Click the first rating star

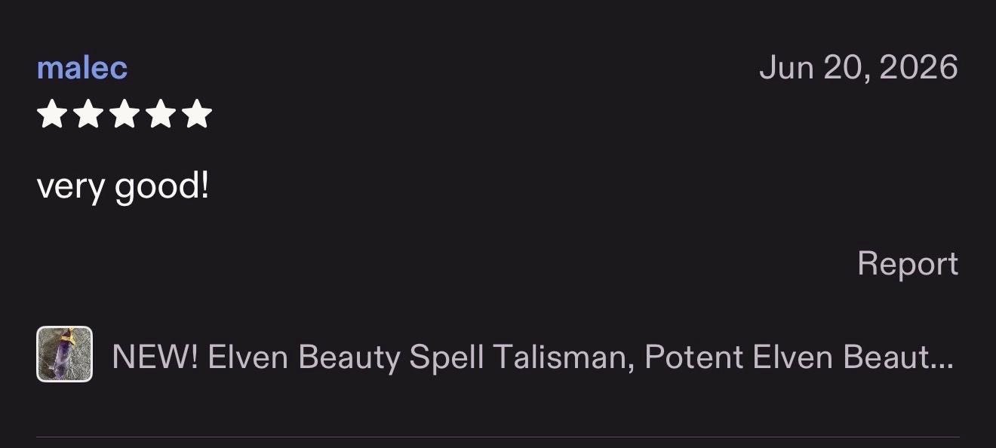pos(51,115)
